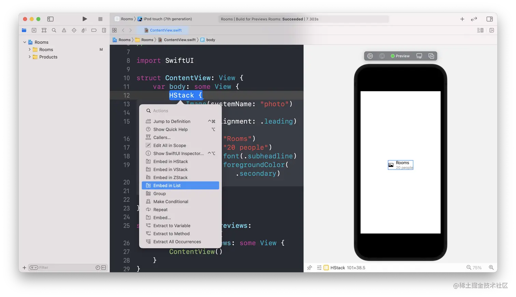This screenshot has width=516, height=297.
Task: Click Rooms project in jump bar
Action: tap(122, 40)
